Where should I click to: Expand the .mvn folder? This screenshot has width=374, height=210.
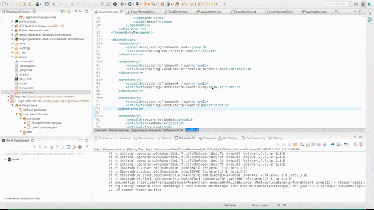[x=12, y=44]
